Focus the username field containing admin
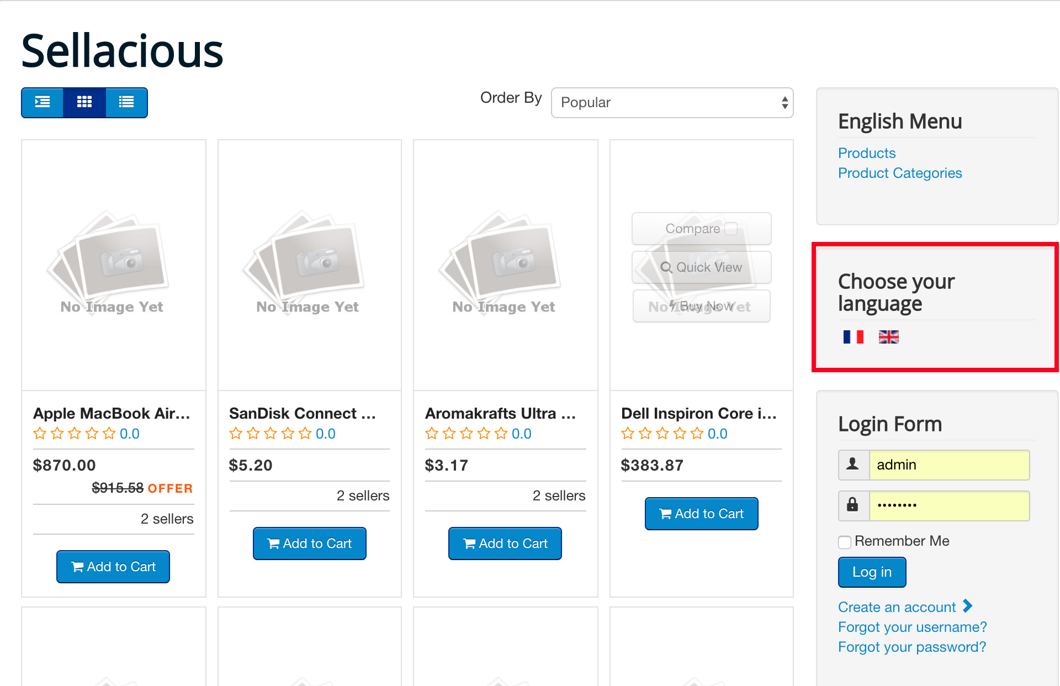Image resolution: width=1060 pixels, height=686 pixels. click(x=948, y=465)
